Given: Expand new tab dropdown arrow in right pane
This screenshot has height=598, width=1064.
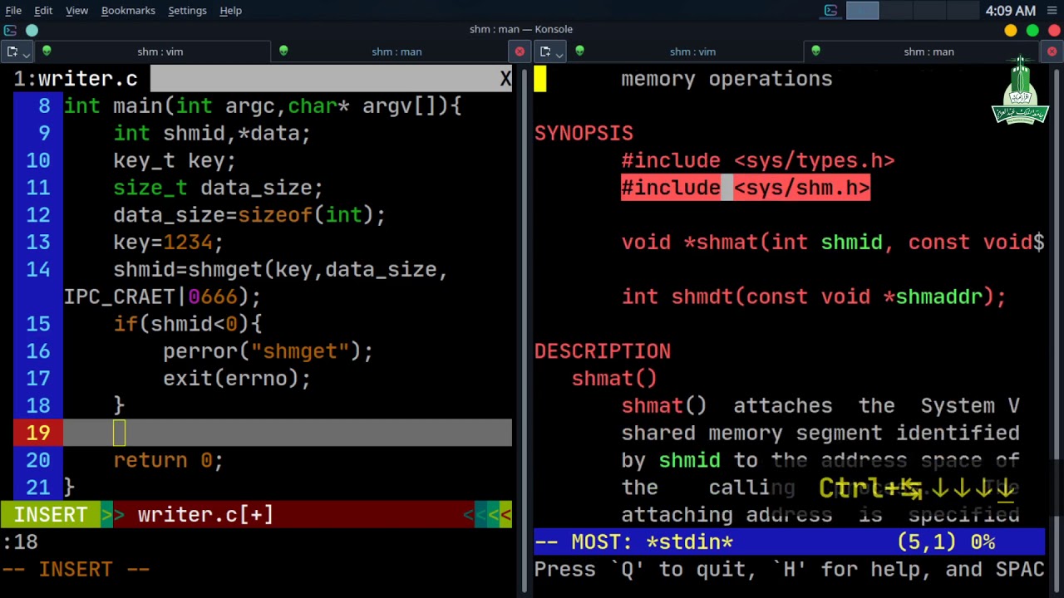Looking at the screenshot, I should pyautogui.click(x=559, y=54).
